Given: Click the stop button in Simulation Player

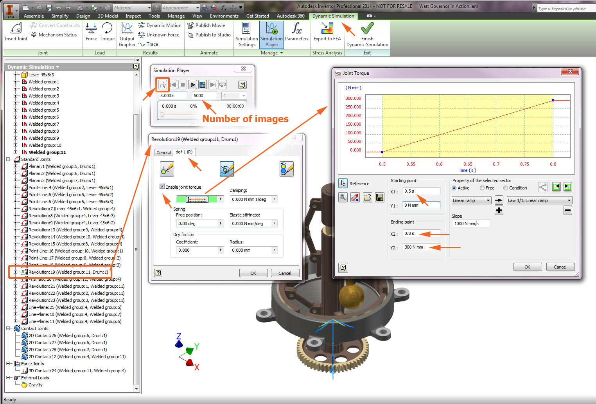Looking at the screenshot, I should click(183, 85).
